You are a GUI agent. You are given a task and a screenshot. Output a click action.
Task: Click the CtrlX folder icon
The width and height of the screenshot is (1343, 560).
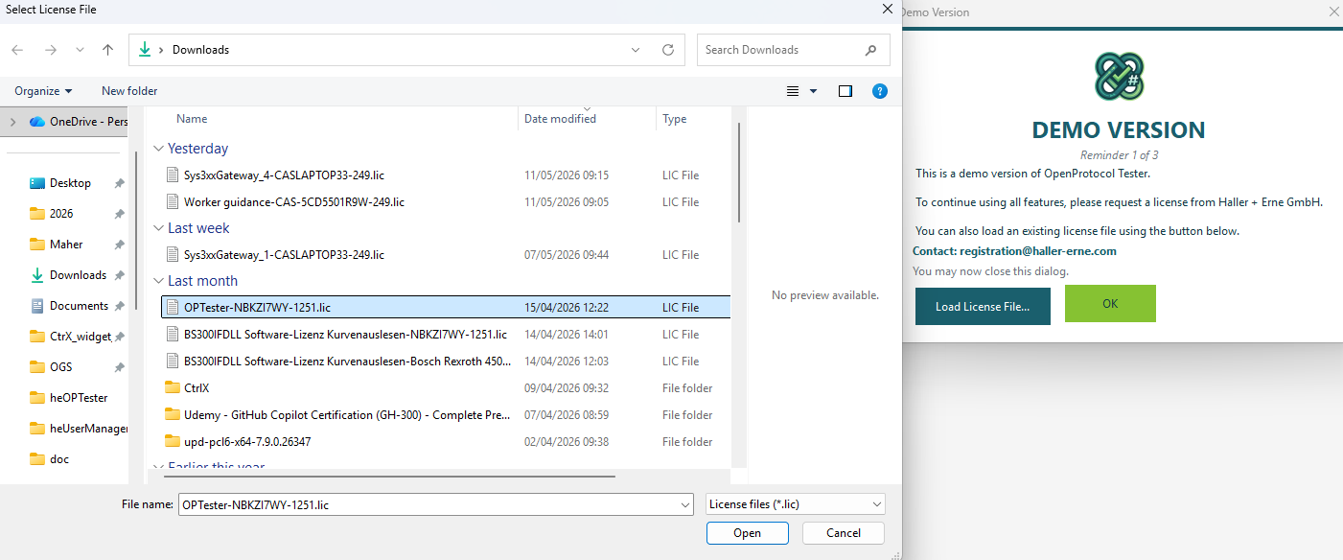173,388
